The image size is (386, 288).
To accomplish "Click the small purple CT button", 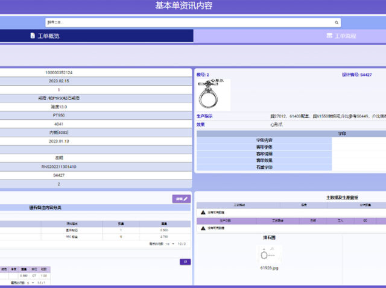I will click(185, 261).
